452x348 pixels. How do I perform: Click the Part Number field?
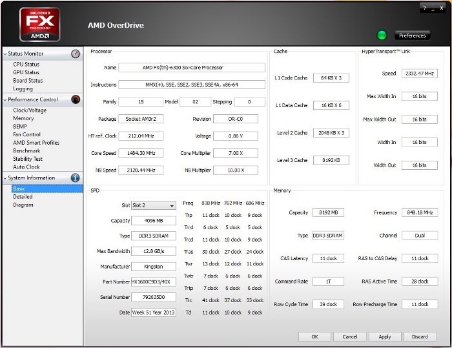point(154,281)
